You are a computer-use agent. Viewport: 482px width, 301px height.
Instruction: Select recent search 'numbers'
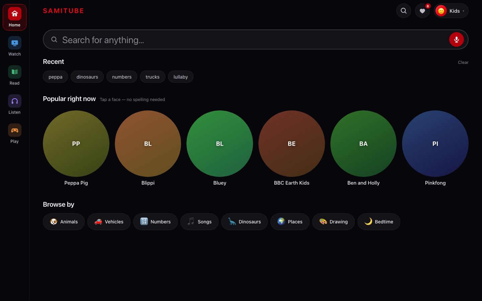tap(122, 77)
